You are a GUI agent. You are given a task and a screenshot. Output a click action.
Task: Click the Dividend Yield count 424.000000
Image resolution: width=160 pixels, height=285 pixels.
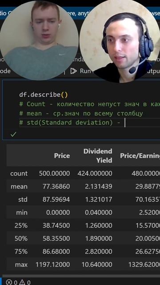tap(95, 173)
